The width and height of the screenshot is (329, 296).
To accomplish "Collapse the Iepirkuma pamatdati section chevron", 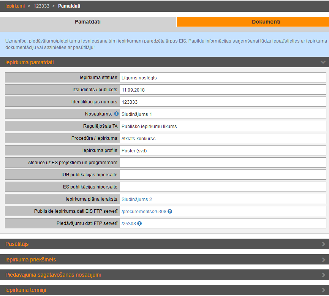I will pos(323,62).
